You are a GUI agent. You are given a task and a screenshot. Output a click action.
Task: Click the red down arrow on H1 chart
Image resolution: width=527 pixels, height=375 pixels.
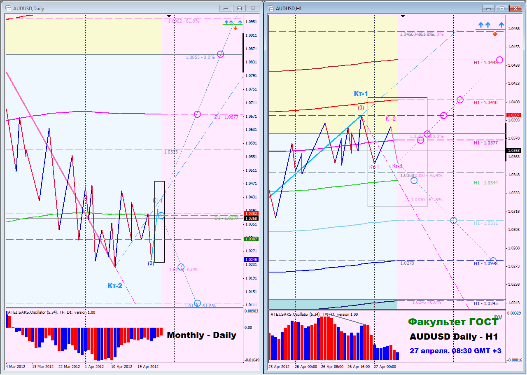click(x=495, y=34)
